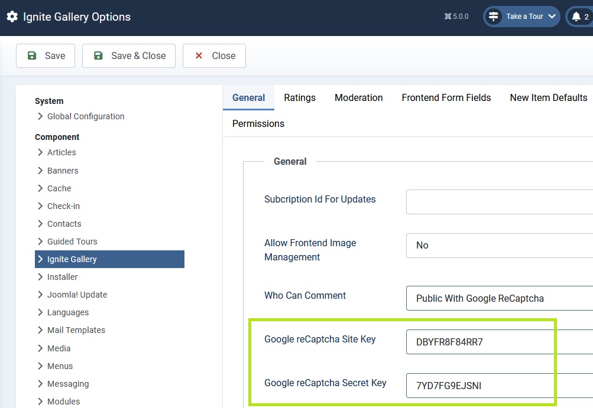Open the Who Can Comment dropdown
This screenshot has height=408, width=593.
(x=500, y=298)
